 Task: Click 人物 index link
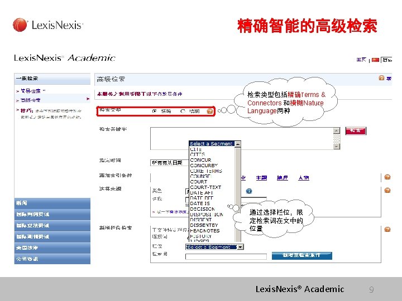pyautogui.click(x=304, y=178)
